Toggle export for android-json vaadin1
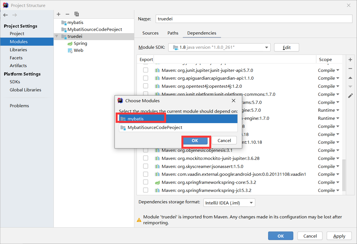 [145, 174]
